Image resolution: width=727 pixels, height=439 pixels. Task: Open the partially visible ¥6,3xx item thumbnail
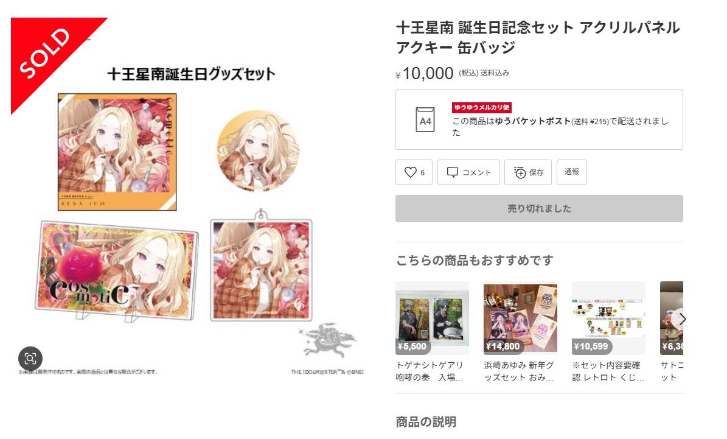pyautogui.click(x=672, y=318)
